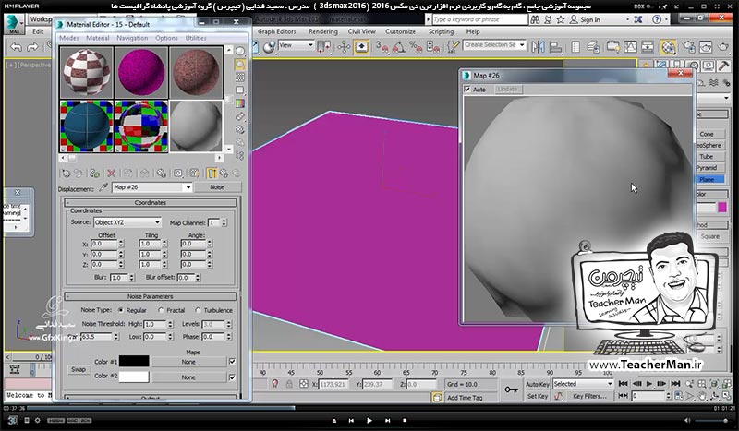This screenshot has height=431, width=739.
Task: Toggle the Angle Snap icon
Action: point(399,47)
